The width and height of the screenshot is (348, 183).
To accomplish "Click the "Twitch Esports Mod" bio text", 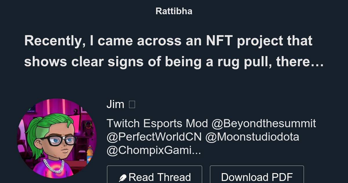I will [157, 123].
